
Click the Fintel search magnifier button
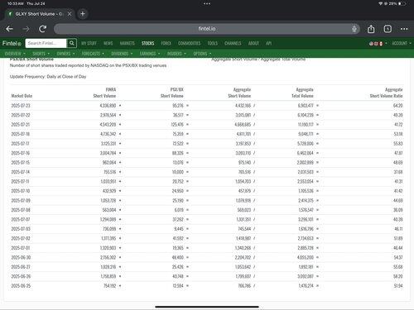(71, 43)
